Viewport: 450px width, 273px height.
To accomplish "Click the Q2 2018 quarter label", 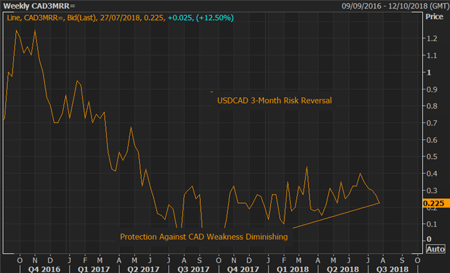I will point(343,269).
